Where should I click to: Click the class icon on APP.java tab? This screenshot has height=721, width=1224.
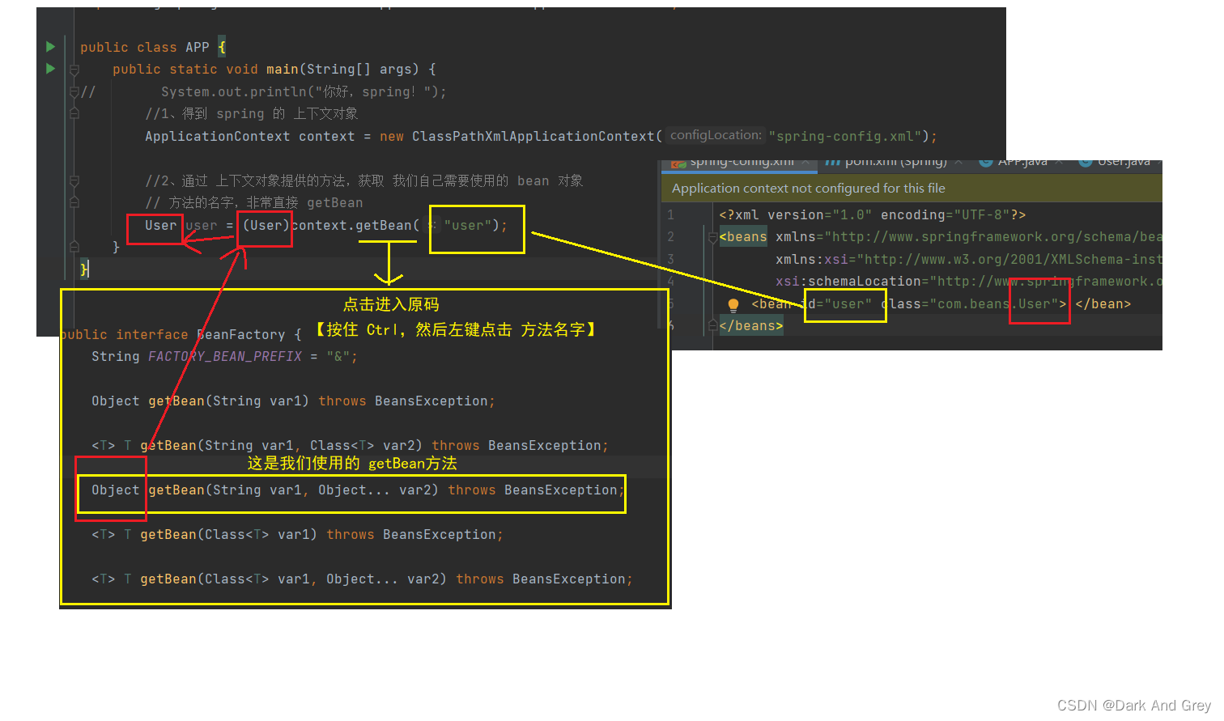pyautogui.click(x=986, y=163)
